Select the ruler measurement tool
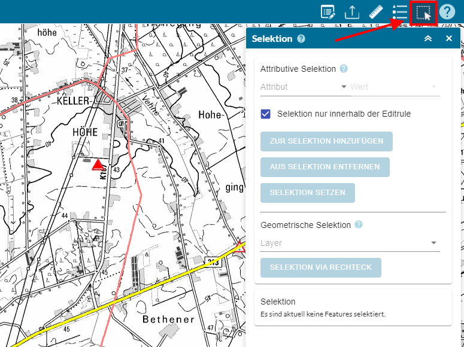Image resolution: width=464 pixels, height=347 pixels. 375,12
